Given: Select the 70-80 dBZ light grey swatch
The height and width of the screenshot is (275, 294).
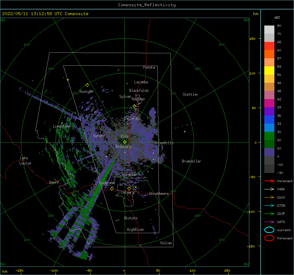Looking at the screenshot, I should 269,29.
